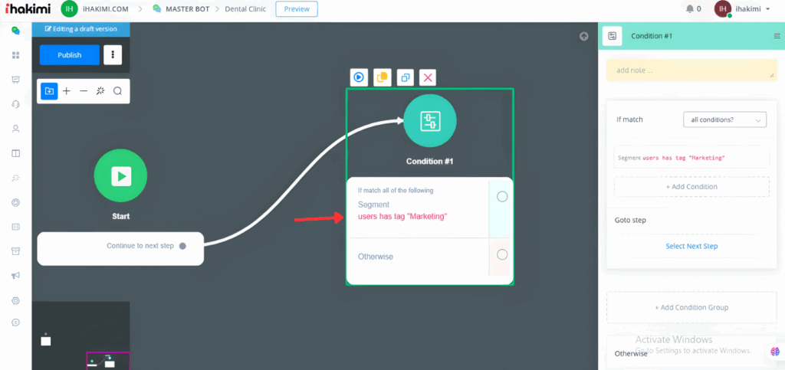Open the notifications bell icon

689,9
